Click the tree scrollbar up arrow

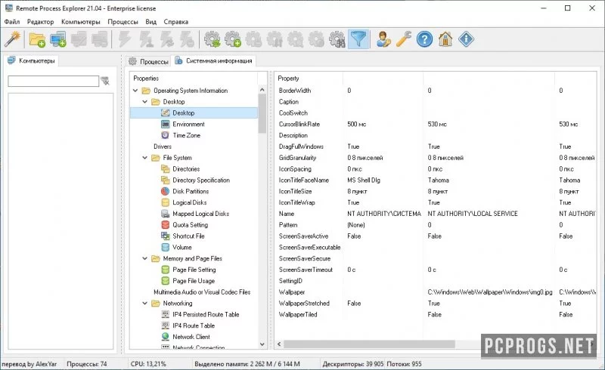click(x=262, y=89)
